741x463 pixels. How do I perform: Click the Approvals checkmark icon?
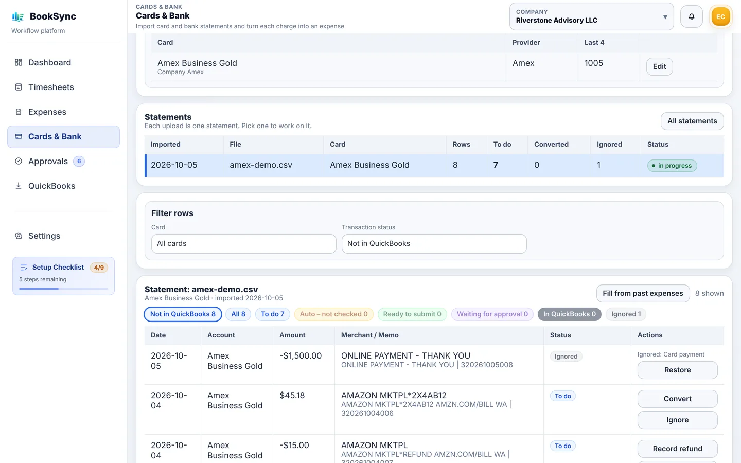[x=19, y=161]
